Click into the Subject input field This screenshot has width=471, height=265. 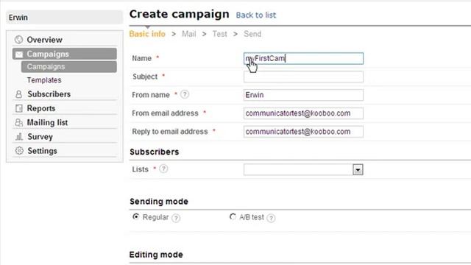click(303, 77)
